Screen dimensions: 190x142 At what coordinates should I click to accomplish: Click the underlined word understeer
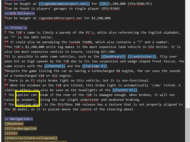pos(90,100)
